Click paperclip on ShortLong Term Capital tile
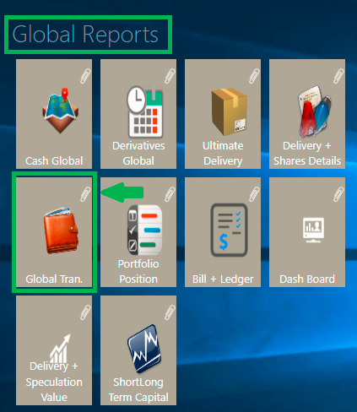357x412 pixels. [170, 312]
